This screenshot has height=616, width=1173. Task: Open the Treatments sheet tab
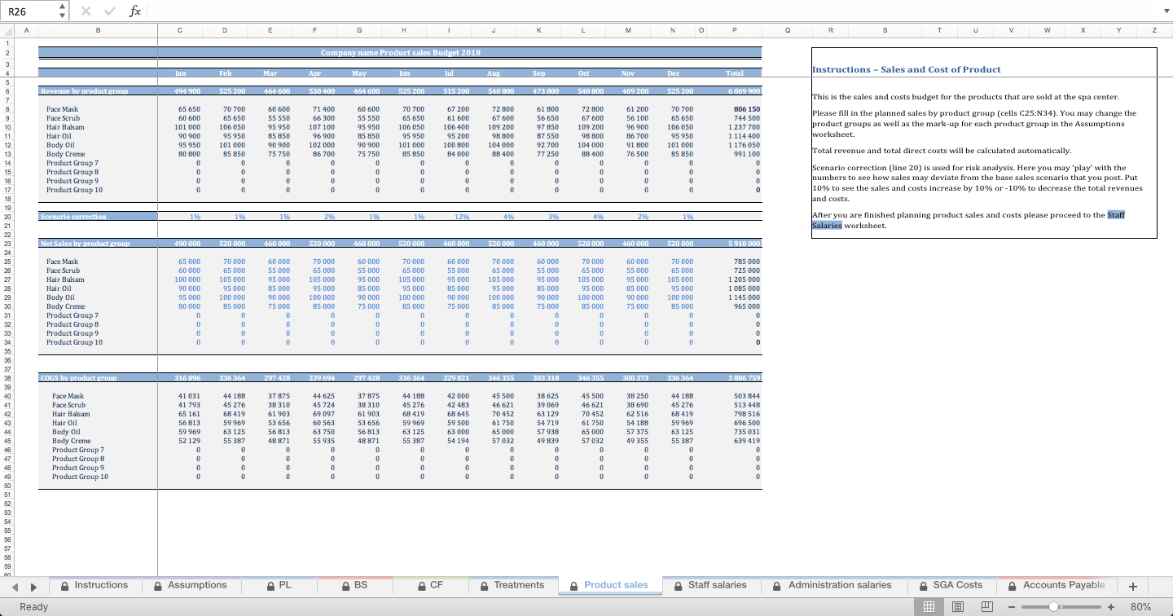pyautogui.click(x=513, y=585)
